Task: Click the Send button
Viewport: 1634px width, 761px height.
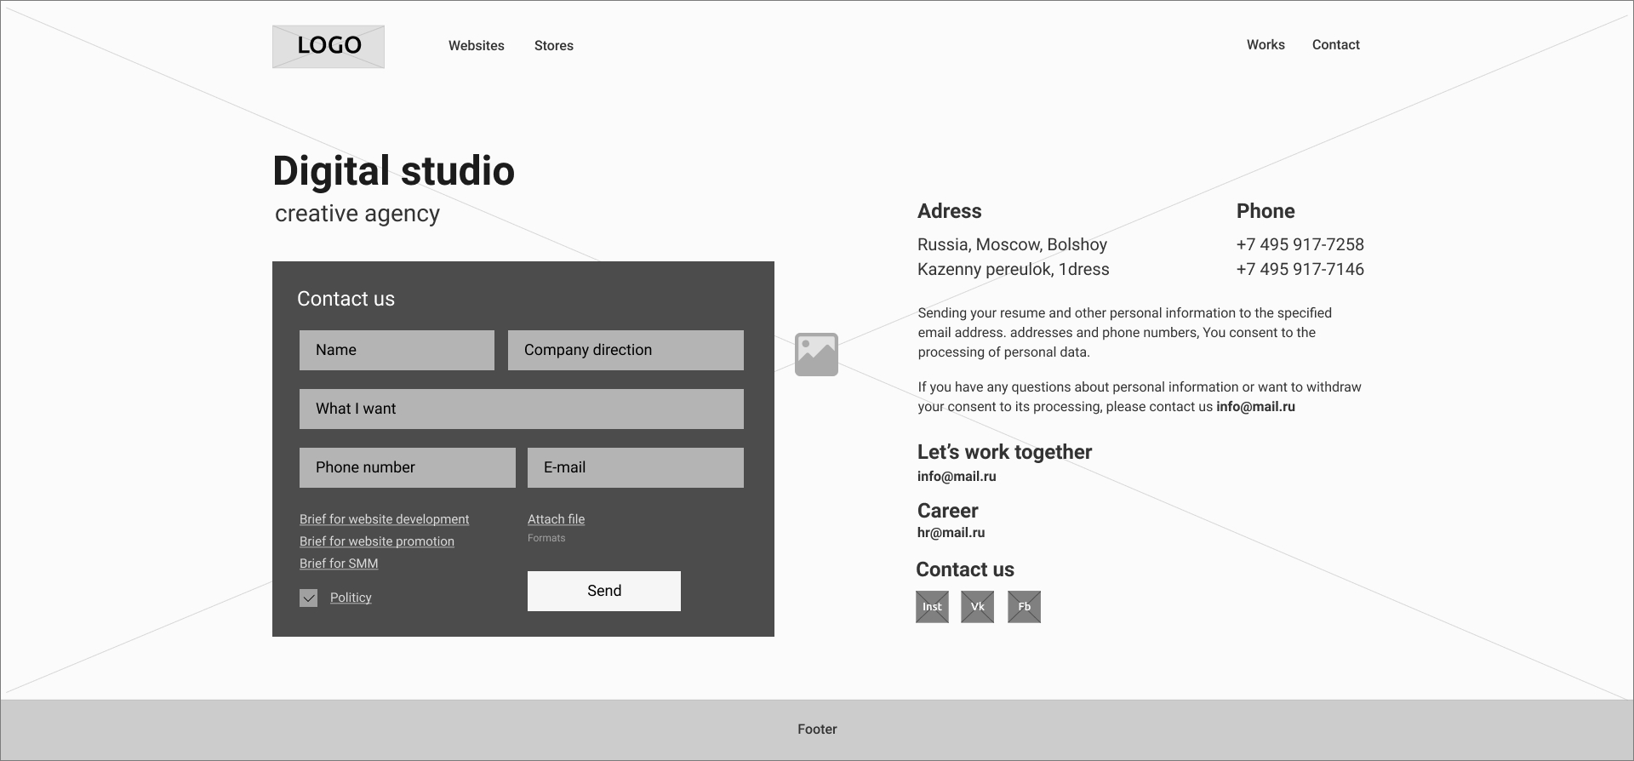Action: click(x=604, y=591)
